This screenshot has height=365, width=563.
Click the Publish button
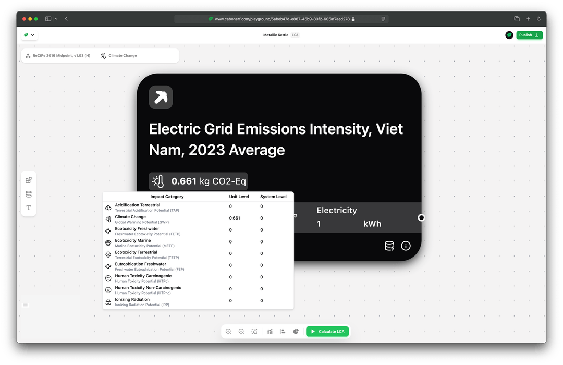click(x=529, y=35)
